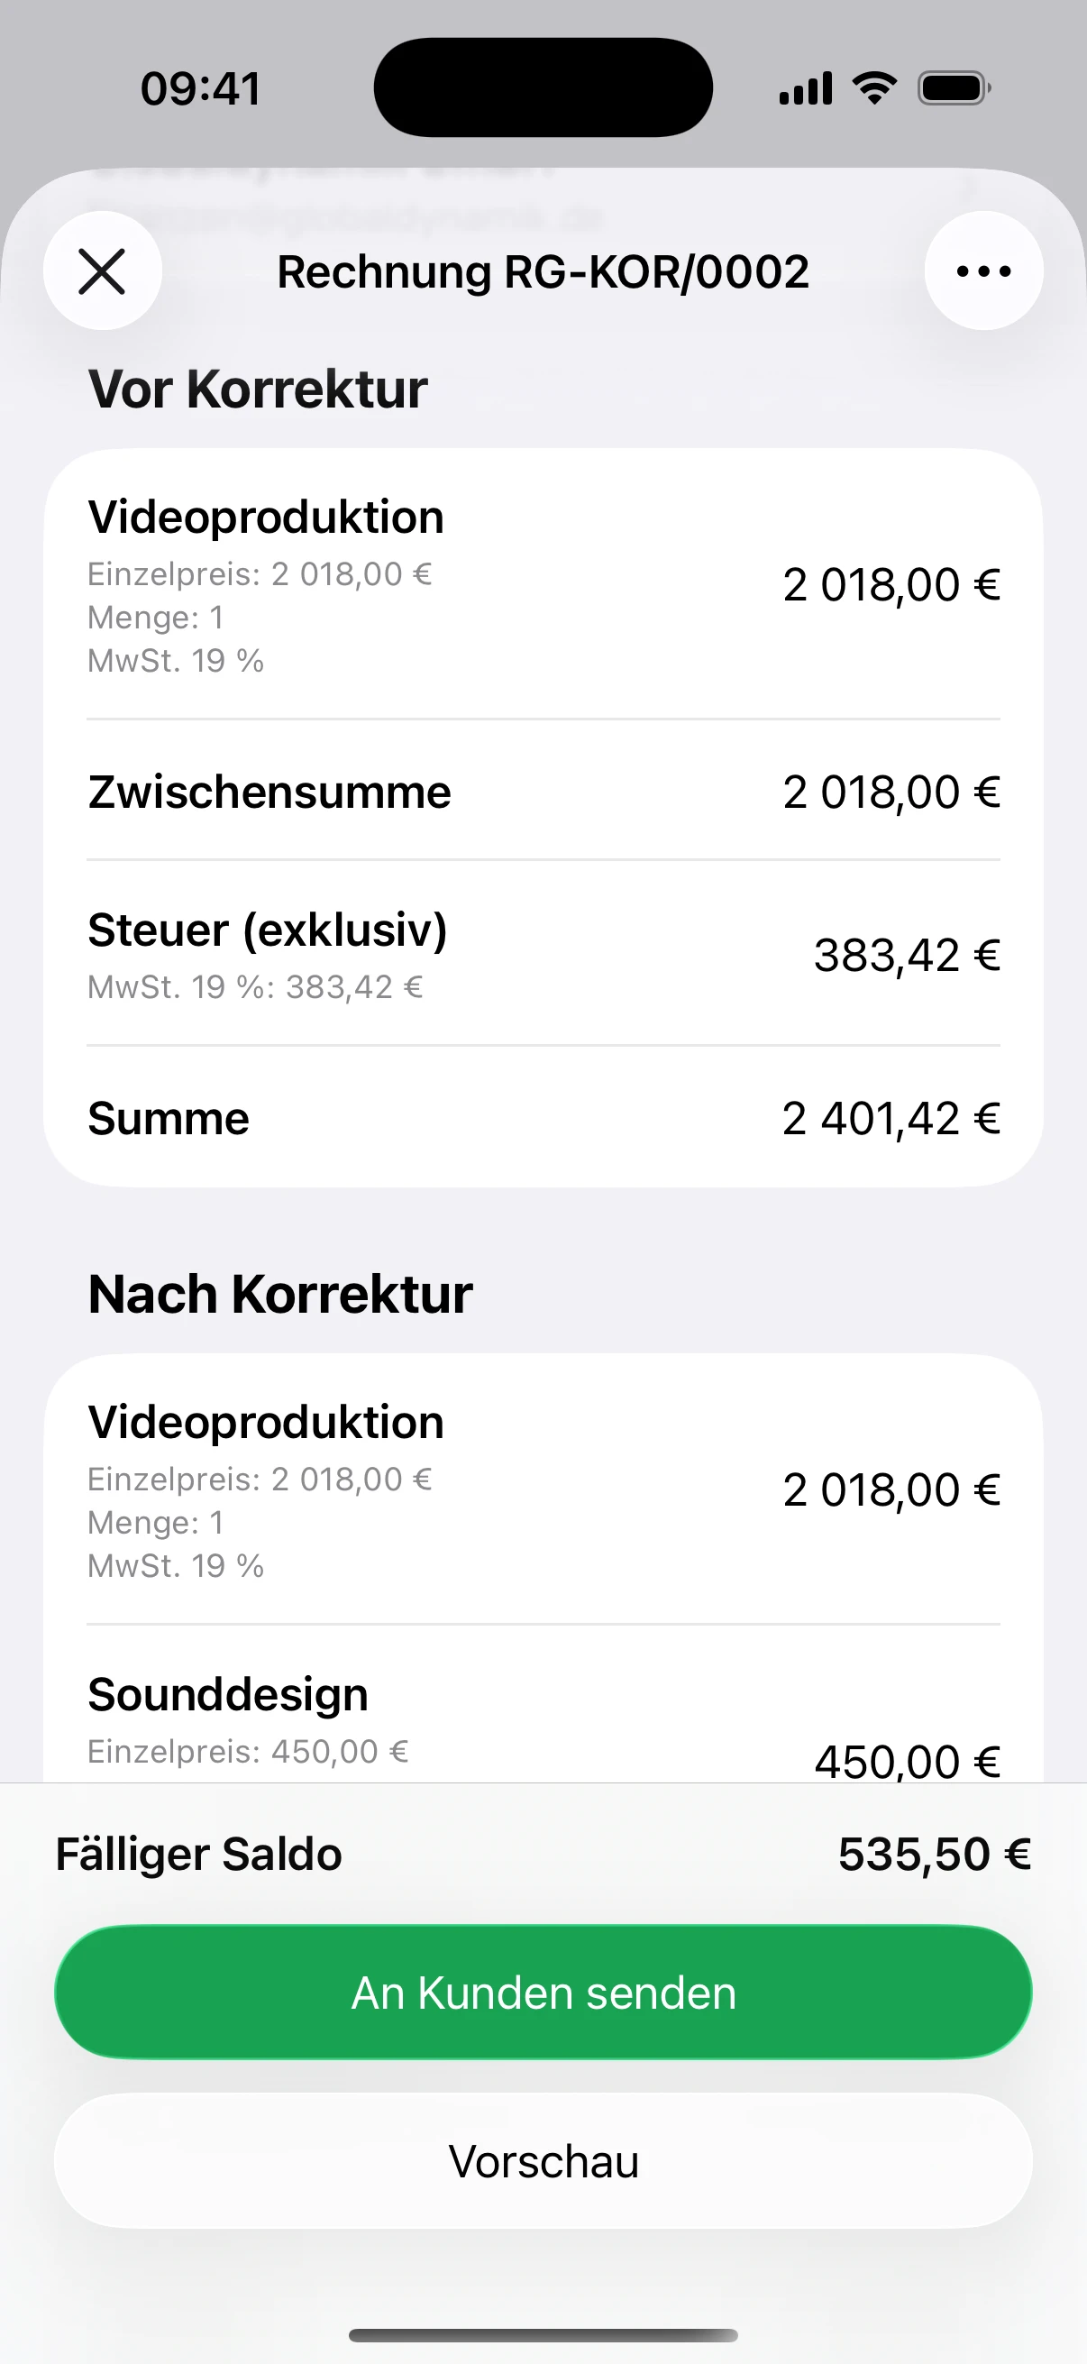
Task: Open the three-dots more options menu
Action: 983,271
